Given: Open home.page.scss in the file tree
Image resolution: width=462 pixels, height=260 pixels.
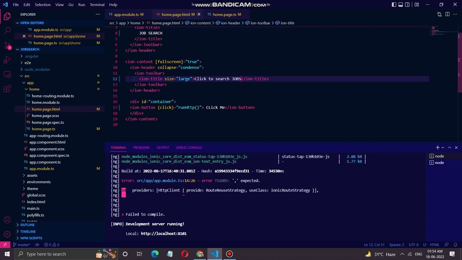Looking at the screenshot, I should 45,116.
